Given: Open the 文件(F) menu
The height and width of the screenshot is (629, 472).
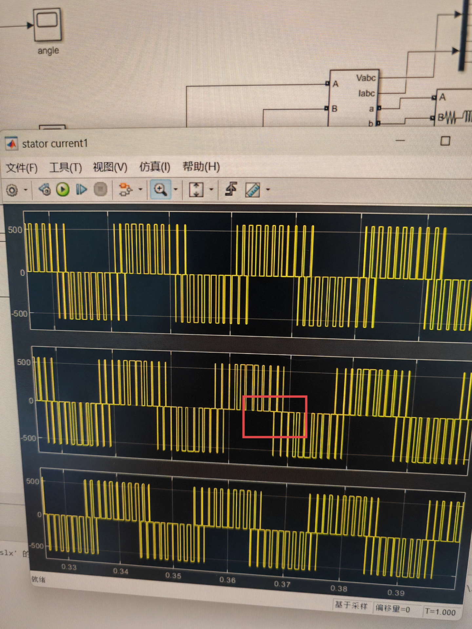Looking at the screenshot, I should coord(22,168).
